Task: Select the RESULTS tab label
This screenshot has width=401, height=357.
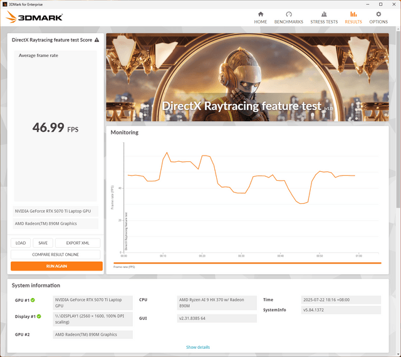Action: pyautogui.click(x=353, y=22)
